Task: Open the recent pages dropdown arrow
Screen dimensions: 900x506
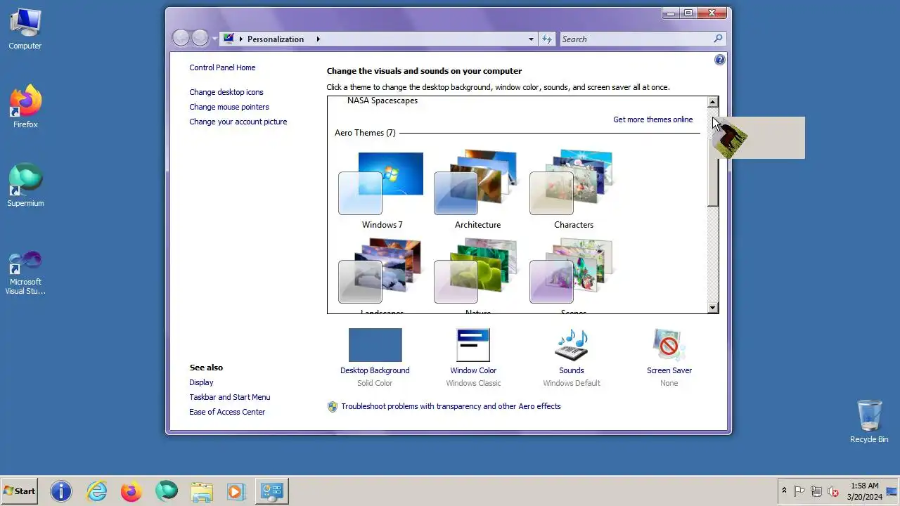Action: [214, 39]
